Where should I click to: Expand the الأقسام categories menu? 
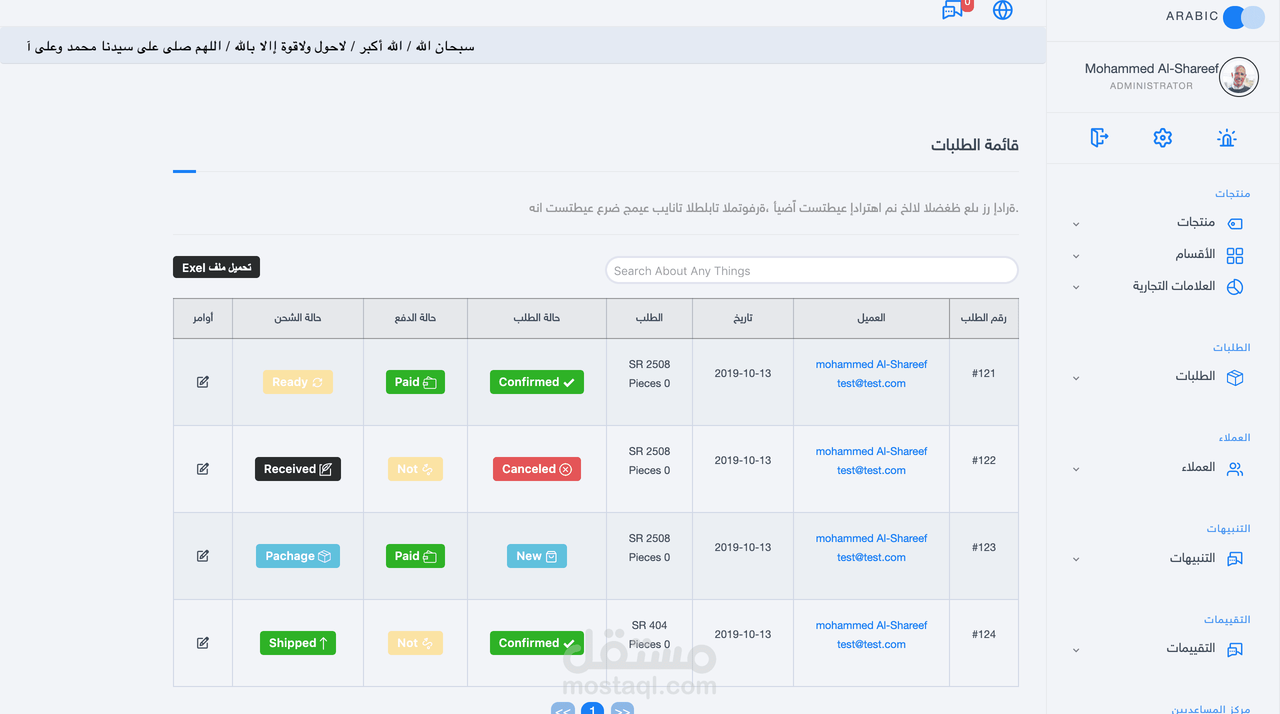[1195, 254]
